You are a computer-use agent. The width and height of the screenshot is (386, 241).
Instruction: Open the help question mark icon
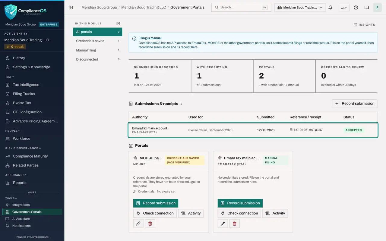[x=356, y=8]
